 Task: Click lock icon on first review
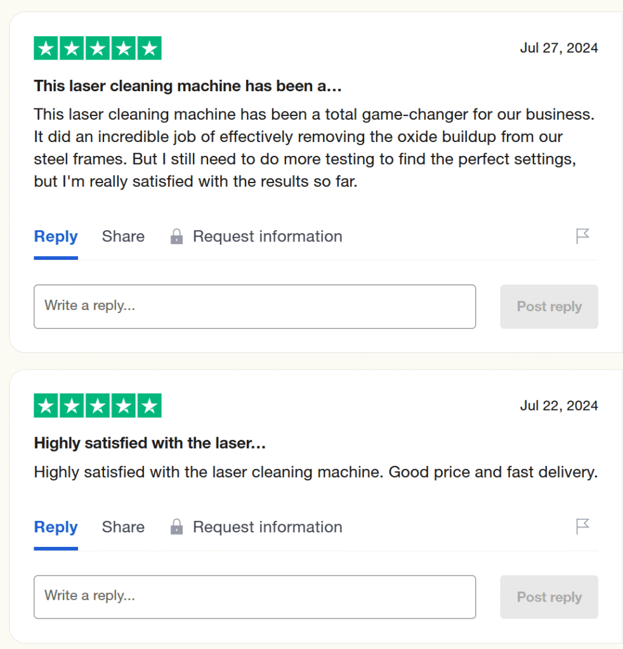point(177,237)
